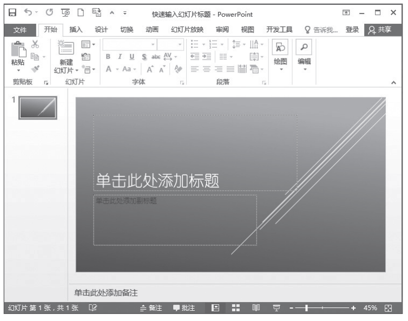Open the File (文件) tab
This screenshot has height=321, width=408.
click(x=20, y=30)
